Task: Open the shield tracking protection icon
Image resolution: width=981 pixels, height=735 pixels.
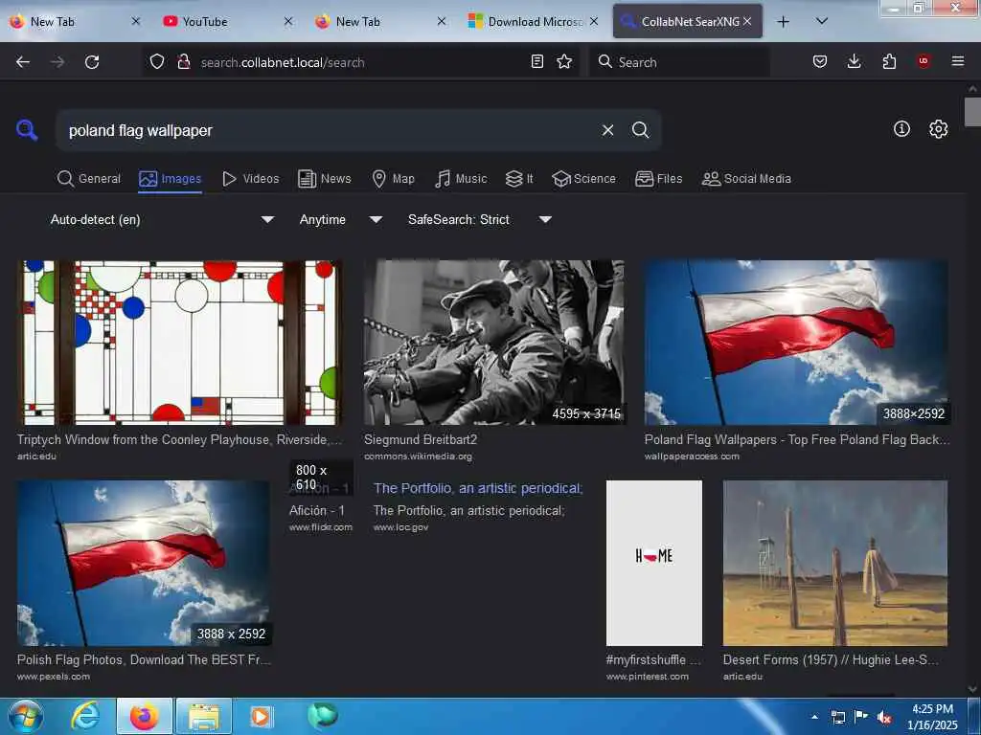Action: [157, 61]
